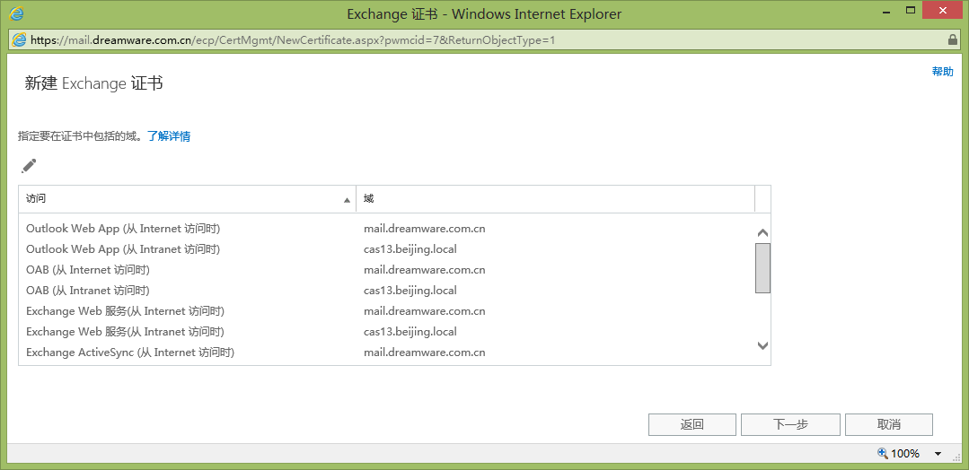Click the 取消 cancel button
The width and height of the screenshot is (969, 470).
point(889,425)
